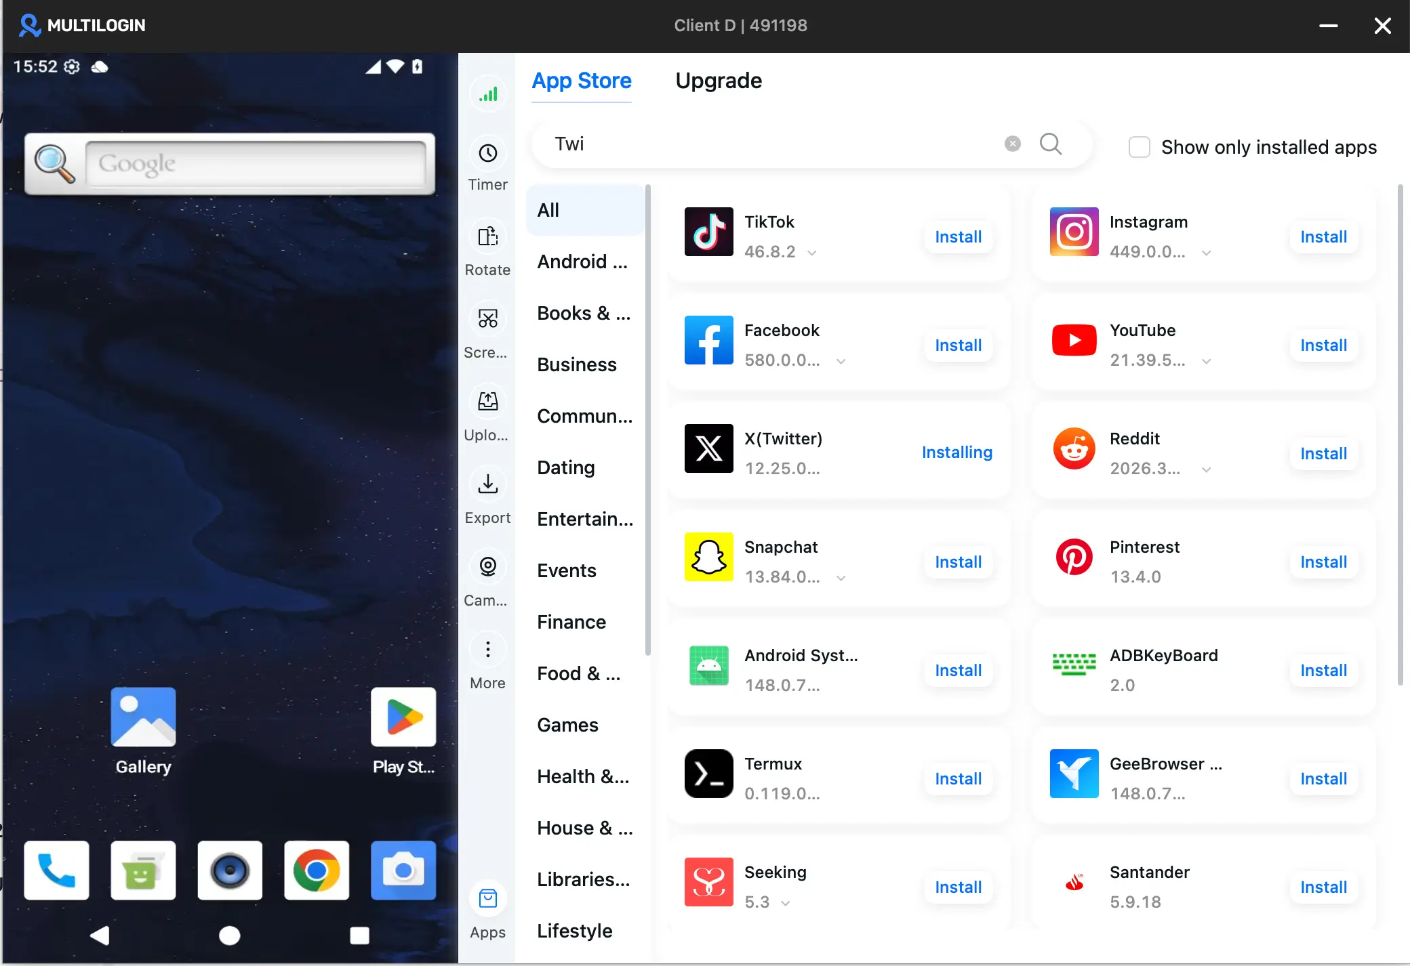Switch to the Upgrade tab
The image size is (1410, 966).
[719, 81]
